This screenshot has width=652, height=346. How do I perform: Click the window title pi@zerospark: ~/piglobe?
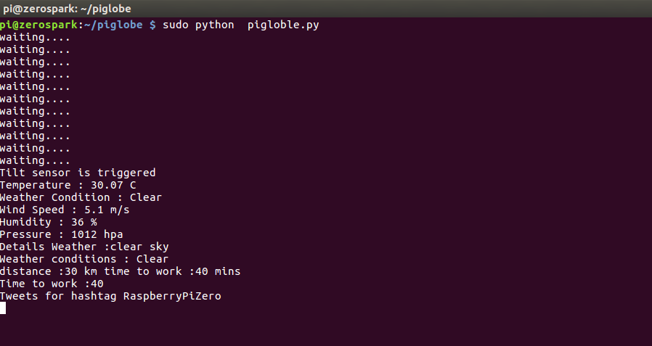point(67,9)
